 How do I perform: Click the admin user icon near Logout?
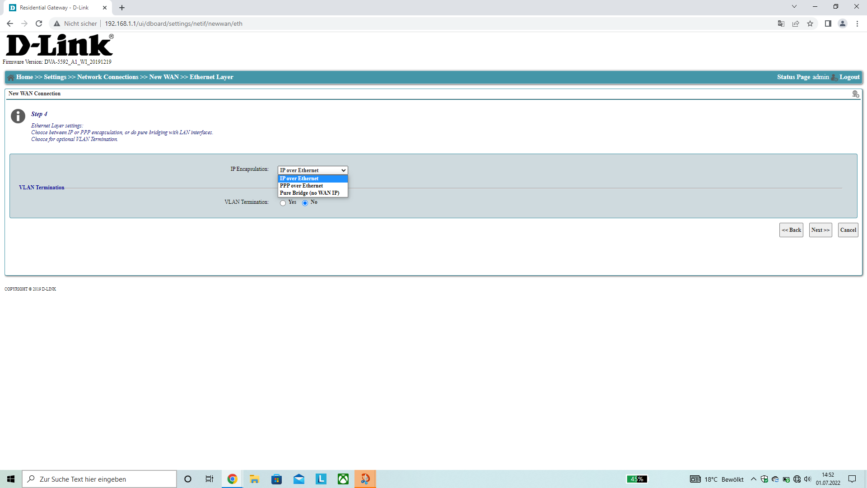(834, 77)
